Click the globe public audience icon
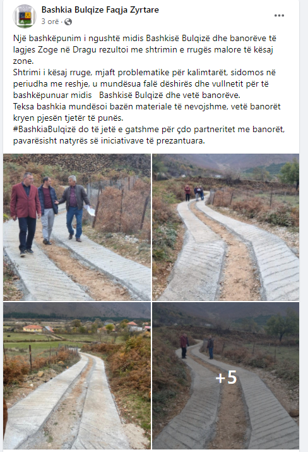The width and height of the screenshot is (308, 452). pyautogui.click(x=68, y=21)
